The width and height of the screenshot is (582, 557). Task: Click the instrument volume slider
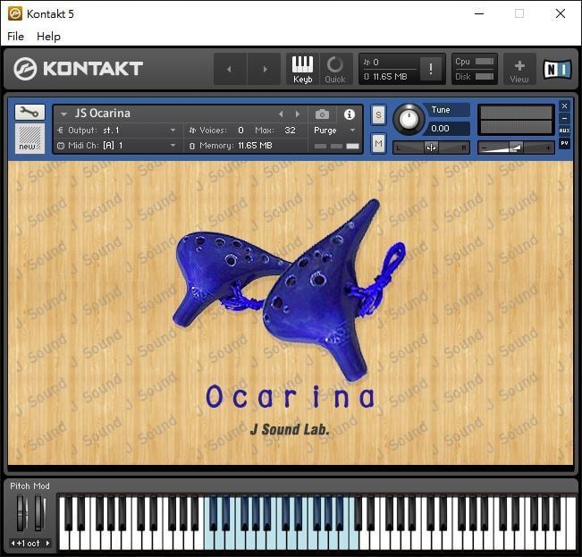pyautogui.click(x=516, y=148)
